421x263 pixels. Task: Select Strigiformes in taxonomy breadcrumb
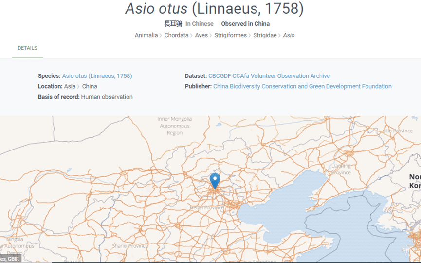pos(231,35)
